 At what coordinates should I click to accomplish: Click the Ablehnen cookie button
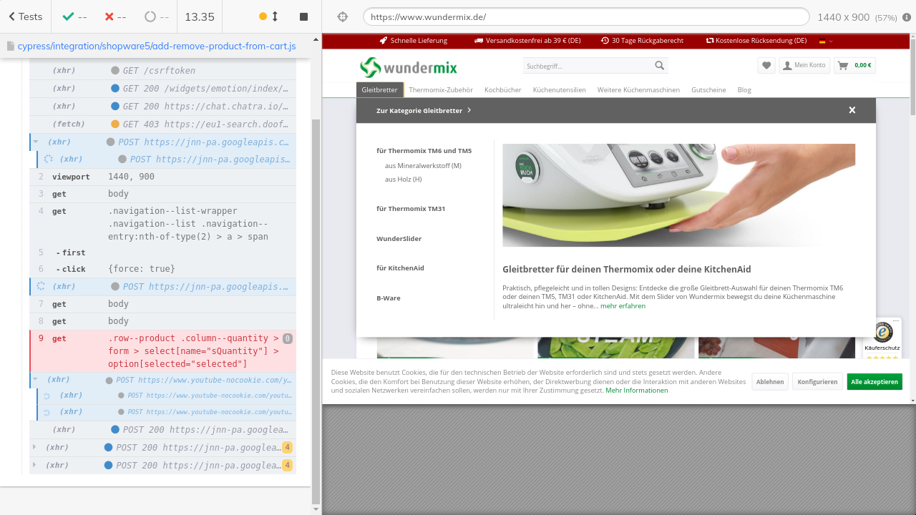click(769, 382)
